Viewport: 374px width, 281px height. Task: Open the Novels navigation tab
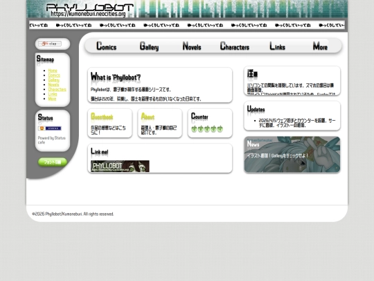click(192, 46)
